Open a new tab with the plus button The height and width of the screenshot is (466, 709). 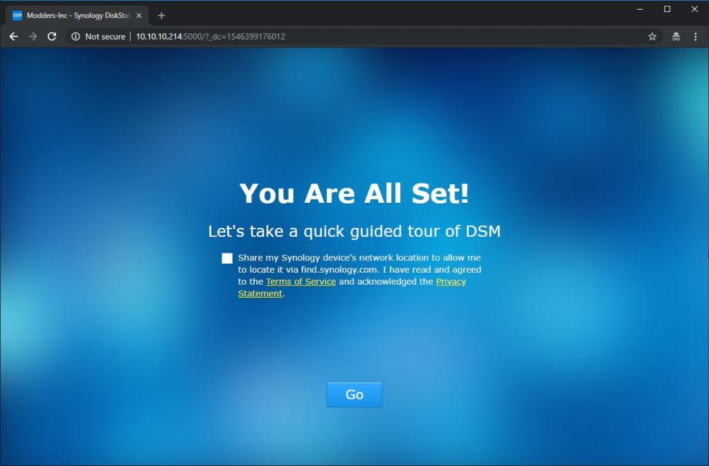tap(161, 15)
